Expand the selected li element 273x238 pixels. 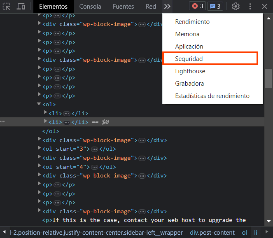pyautogui.click(x=46, y=122)
